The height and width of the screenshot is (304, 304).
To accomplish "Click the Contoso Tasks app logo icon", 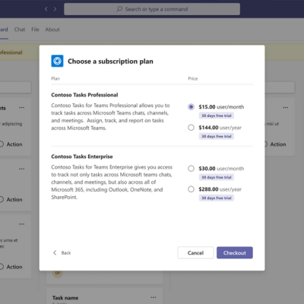I will tap(57, 61).
